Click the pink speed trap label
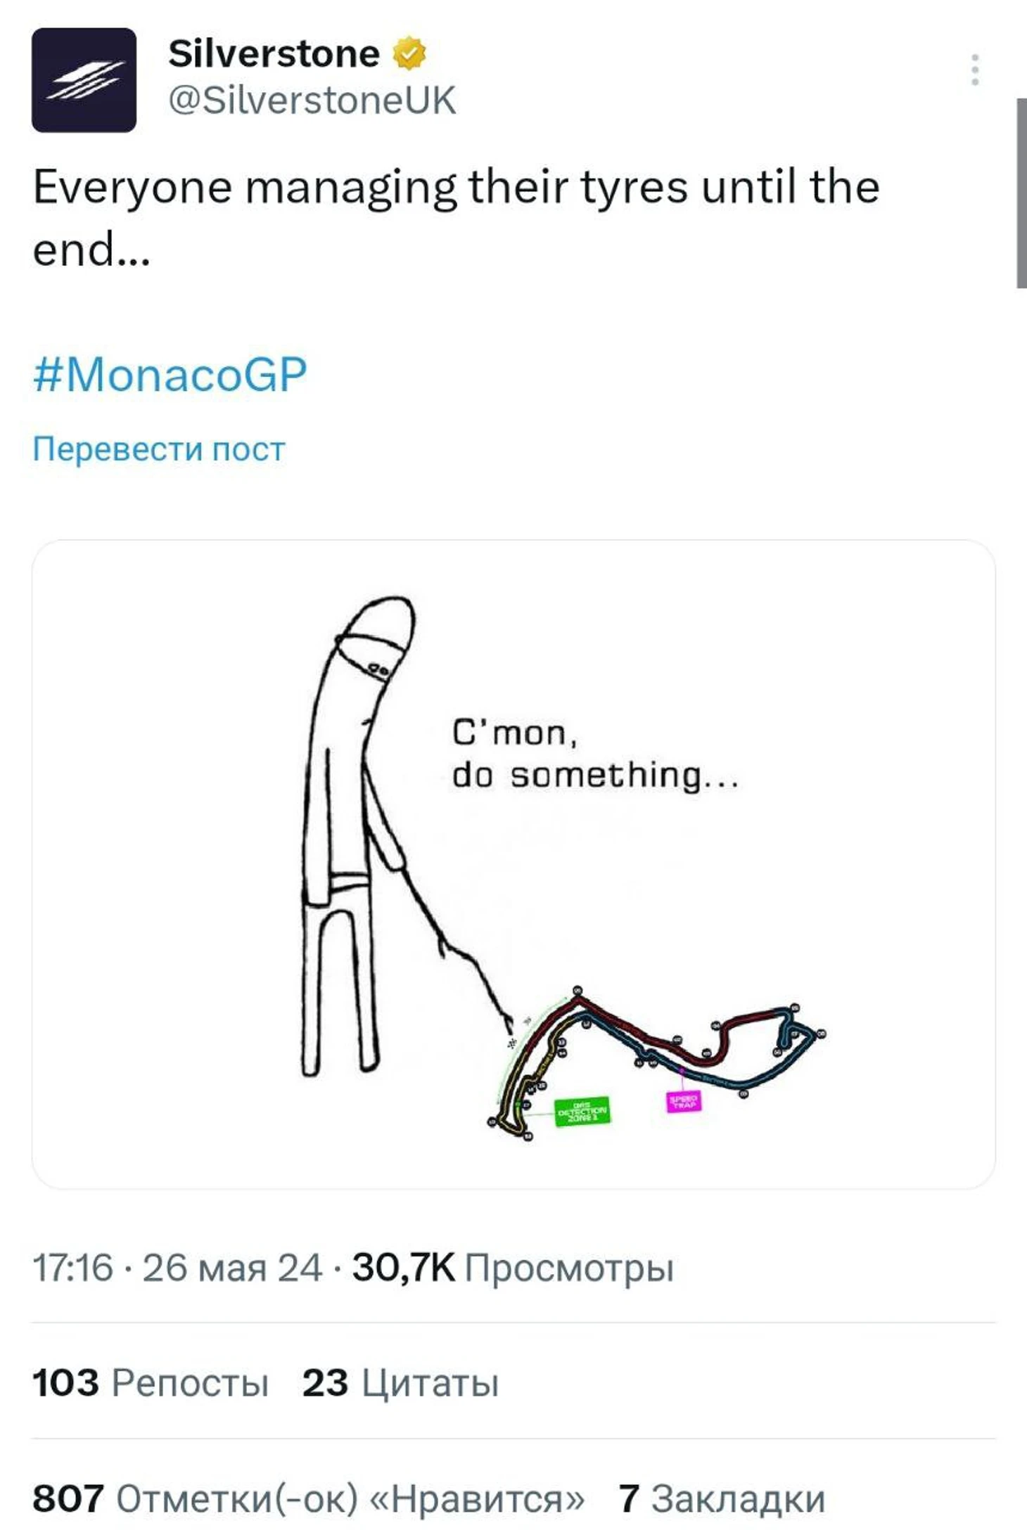The width and height of the screenshot is (1027, 1530). pos(683,1101)
